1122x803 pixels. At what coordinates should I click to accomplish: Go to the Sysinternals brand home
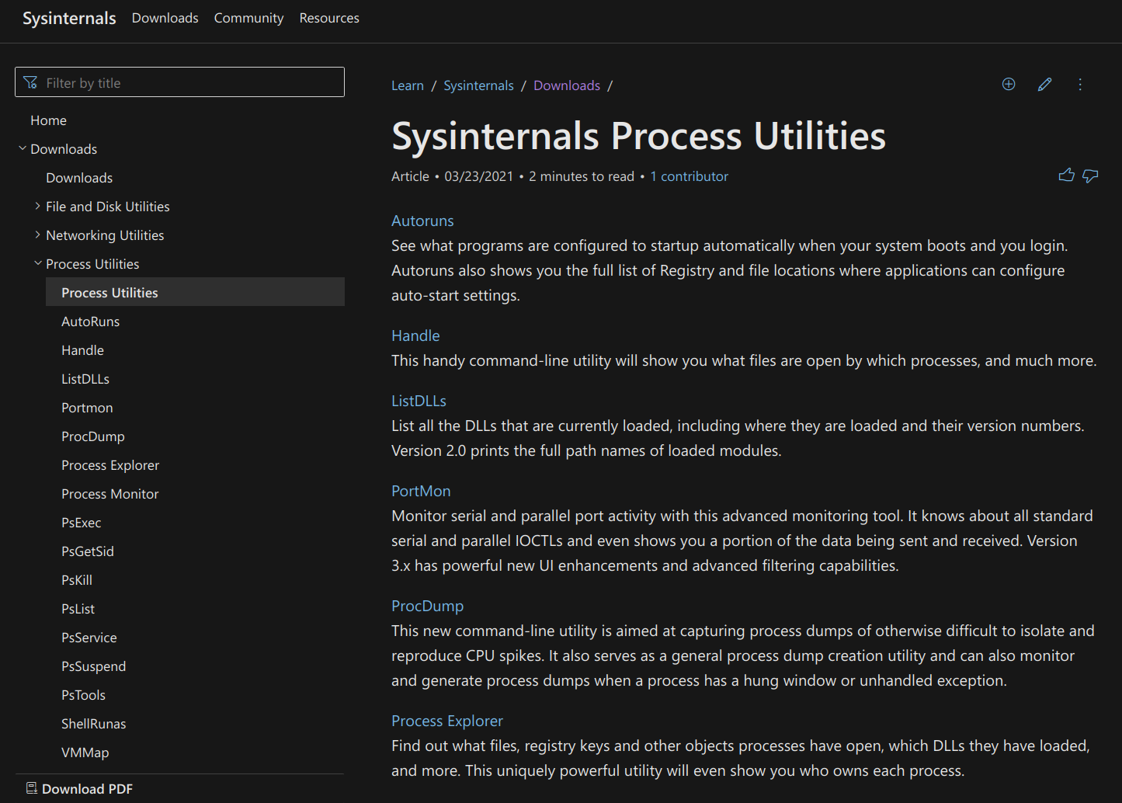69,18
